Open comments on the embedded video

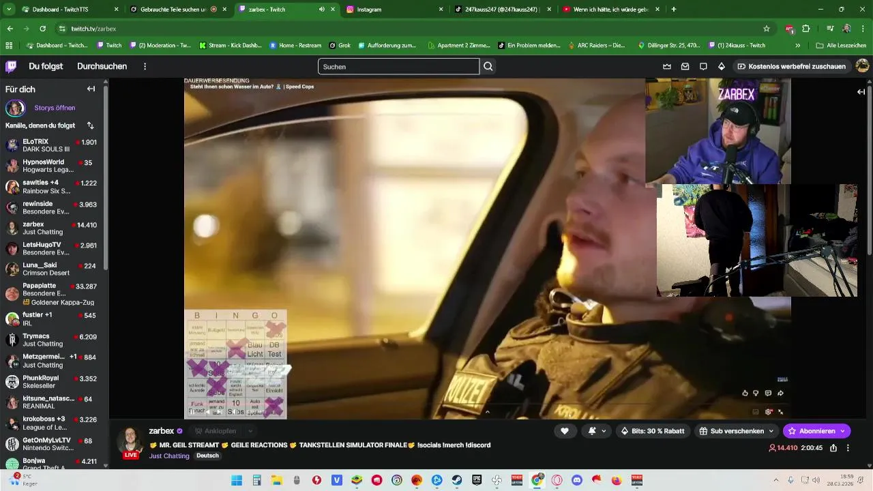(768, 393)
